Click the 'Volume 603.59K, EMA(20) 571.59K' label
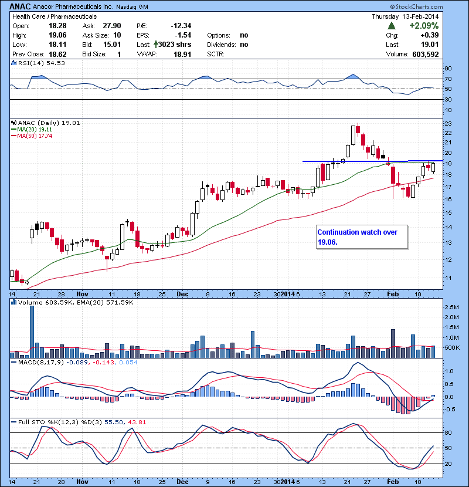Image resolution: width=469 pixels, height=487 pixels. (x=76, y=302)
